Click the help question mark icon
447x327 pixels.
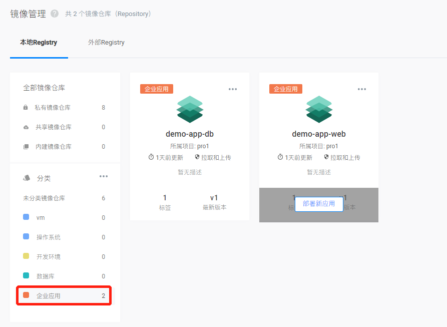tap(55, 14)
